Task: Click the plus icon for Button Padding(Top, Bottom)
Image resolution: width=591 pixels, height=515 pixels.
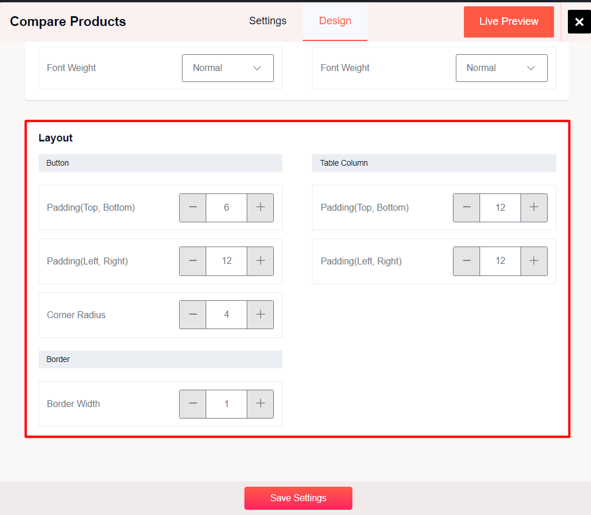Action: point(260,207)
